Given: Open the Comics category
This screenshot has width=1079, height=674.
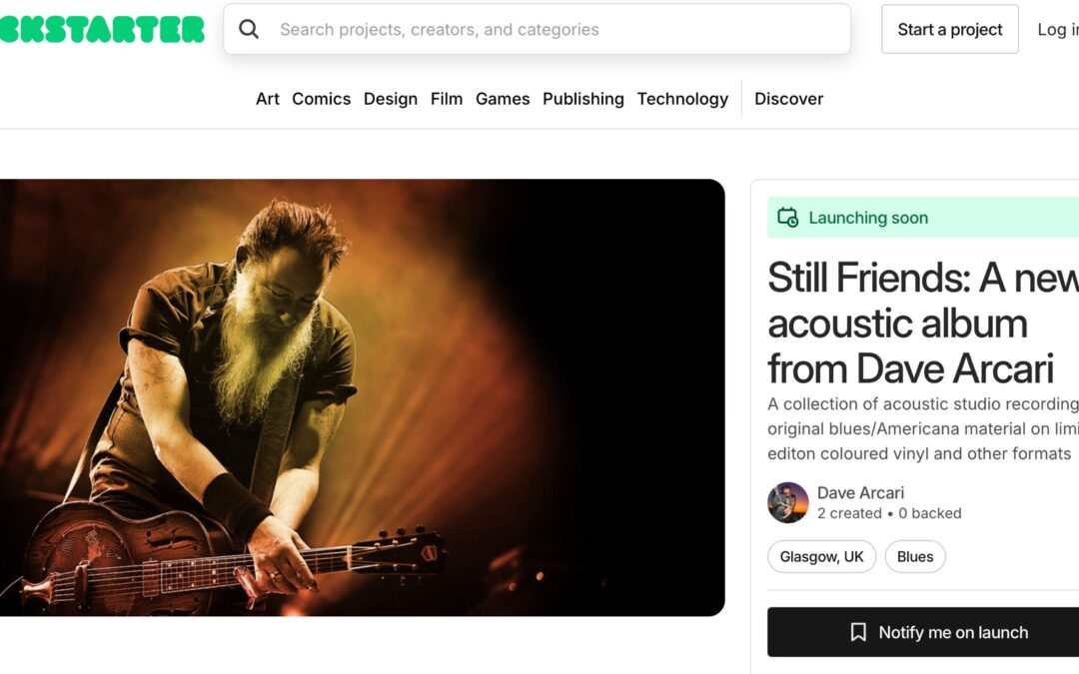Looking at the screenshot, I should pyautogui.click(x=322, y=99).
